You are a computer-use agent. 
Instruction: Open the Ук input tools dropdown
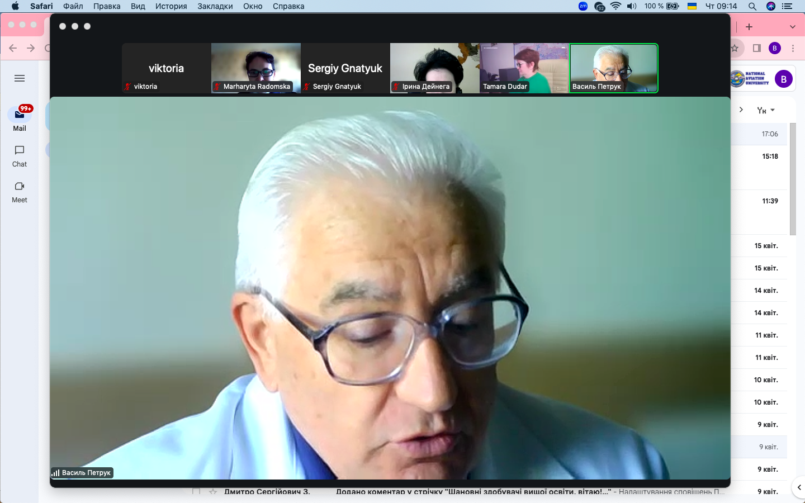click(766, 110)
